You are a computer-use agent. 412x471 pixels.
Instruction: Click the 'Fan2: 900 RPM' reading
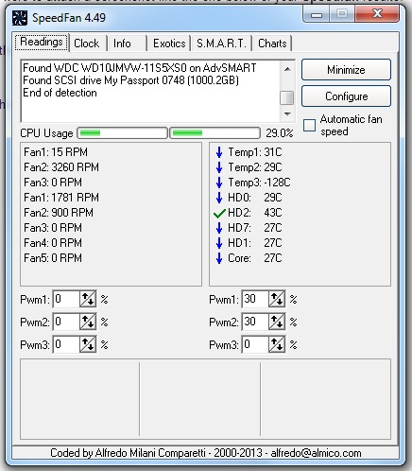(59, 213)
